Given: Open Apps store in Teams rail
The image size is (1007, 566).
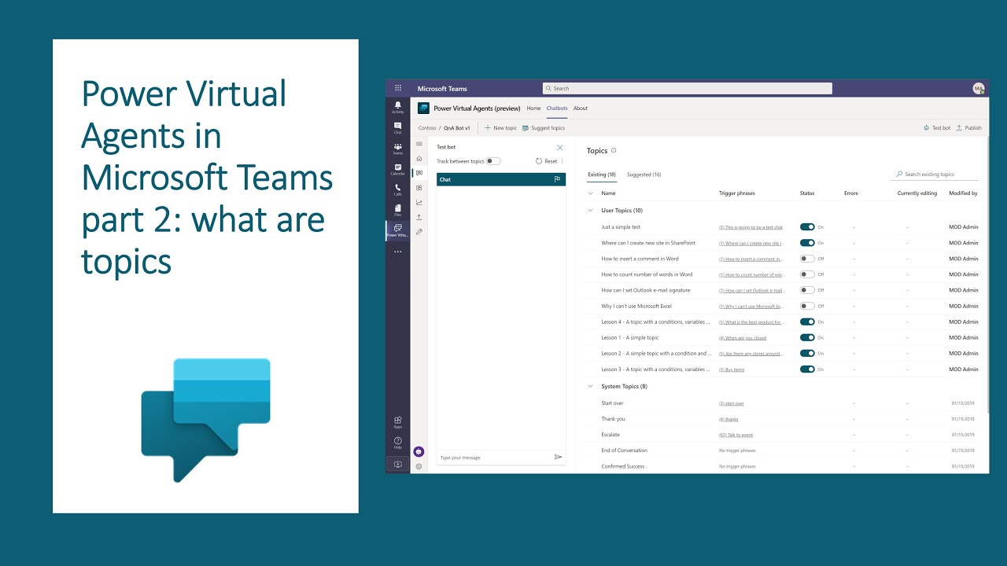Looking at the screenshot, I should coord(398,421).
